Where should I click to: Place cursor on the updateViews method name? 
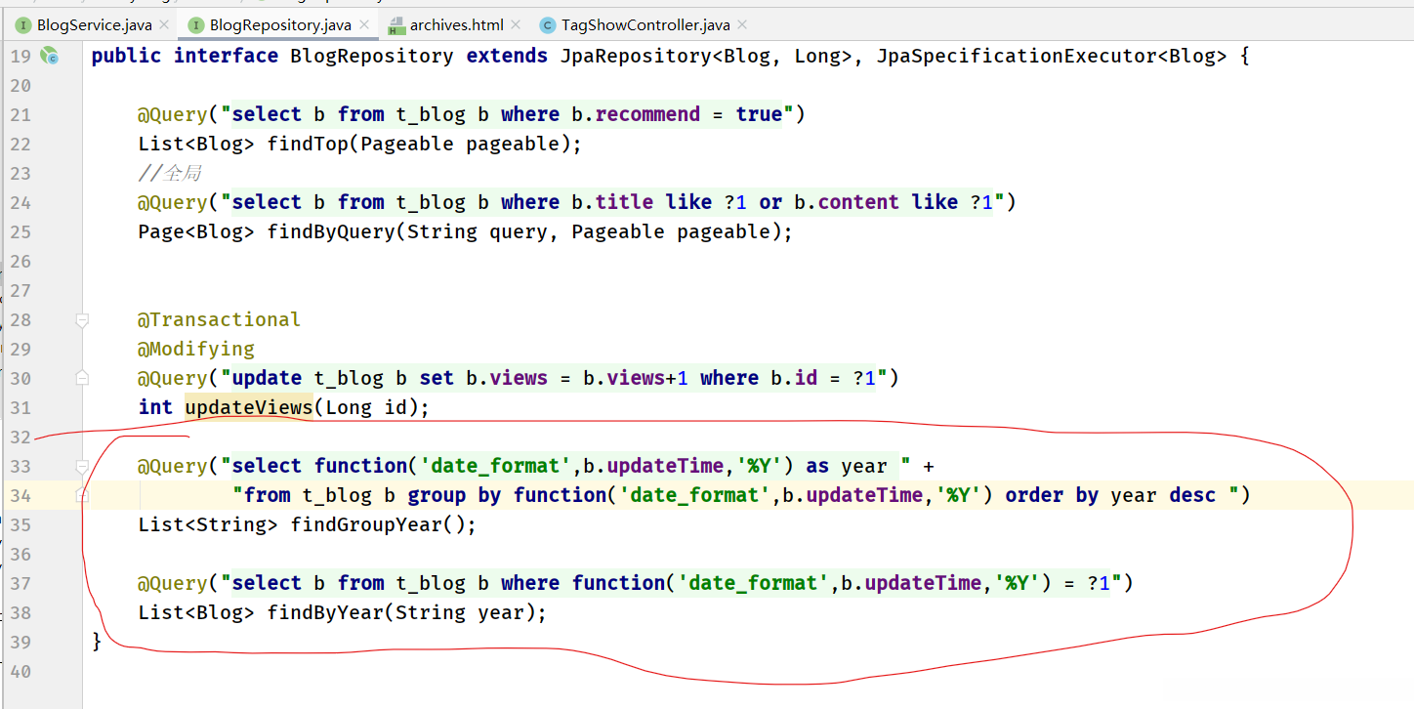[249, 407]
